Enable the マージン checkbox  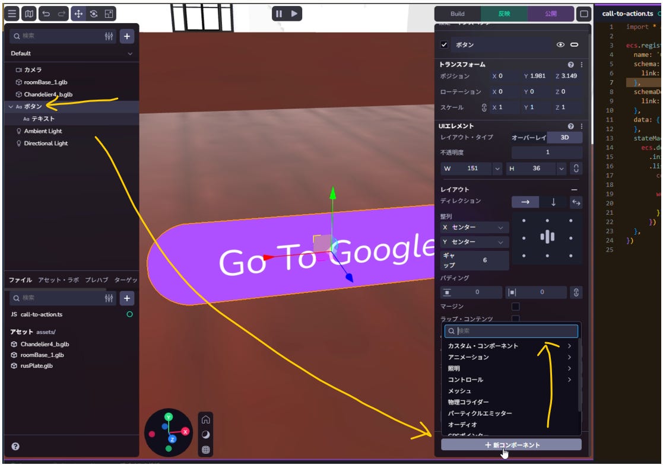click(x=515, y=306)
